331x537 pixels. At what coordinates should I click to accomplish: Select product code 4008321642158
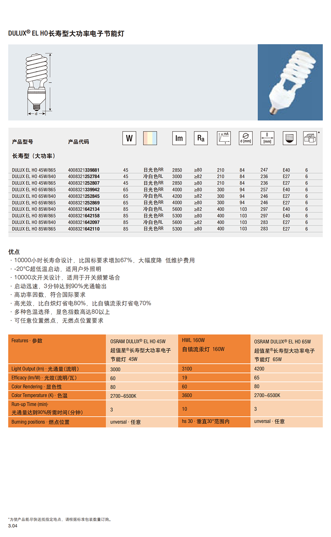pos(84,216)
